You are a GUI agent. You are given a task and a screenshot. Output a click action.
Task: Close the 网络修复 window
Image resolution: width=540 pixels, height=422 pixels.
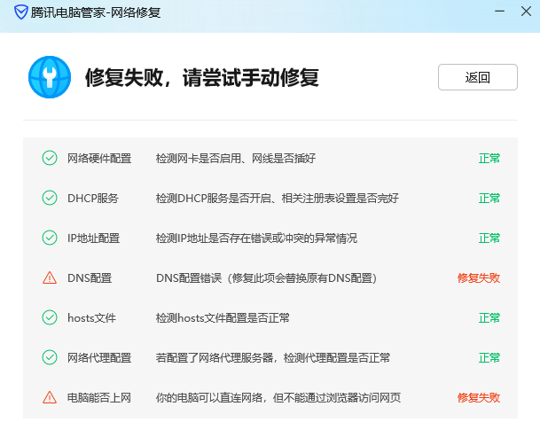(x=526, y=12)
